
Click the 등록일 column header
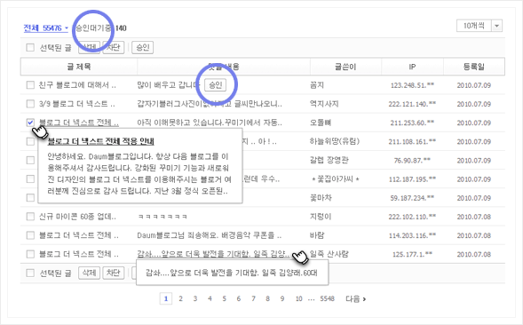[473, 67]
